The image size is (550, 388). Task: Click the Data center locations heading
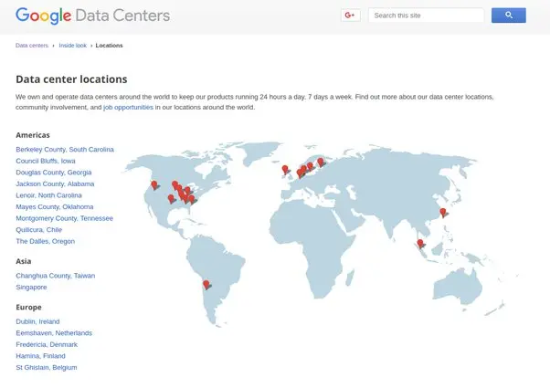[71, 79]
